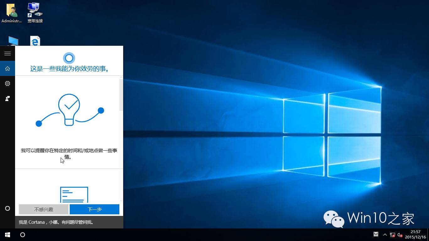Select the Cortana Home icon
429x241 pixels.
coord(8,68)
